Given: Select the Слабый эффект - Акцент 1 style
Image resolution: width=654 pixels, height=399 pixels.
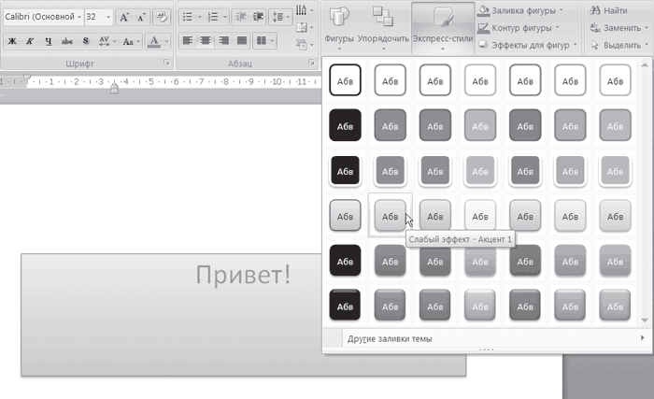Looking at the screenshot, I should tap(390, 217).
